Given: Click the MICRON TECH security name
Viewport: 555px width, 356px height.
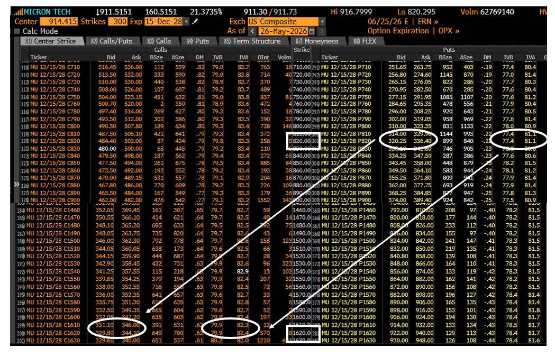Looking at the screenshot, I should (47, 12).
